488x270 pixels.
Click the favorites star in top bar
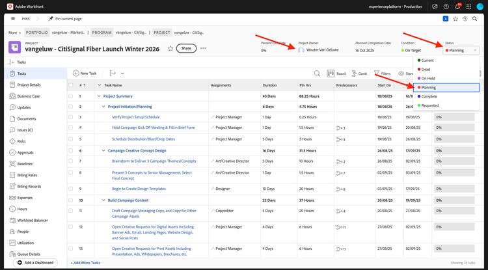tap(455, 19)
